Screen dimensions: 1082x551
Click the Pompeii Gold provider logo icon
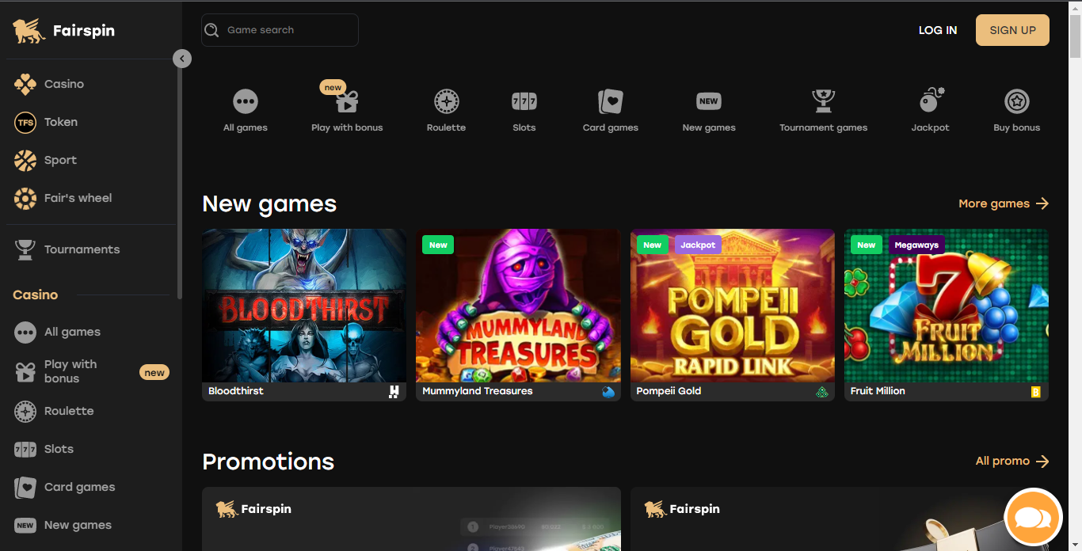[x=822, y=392]
